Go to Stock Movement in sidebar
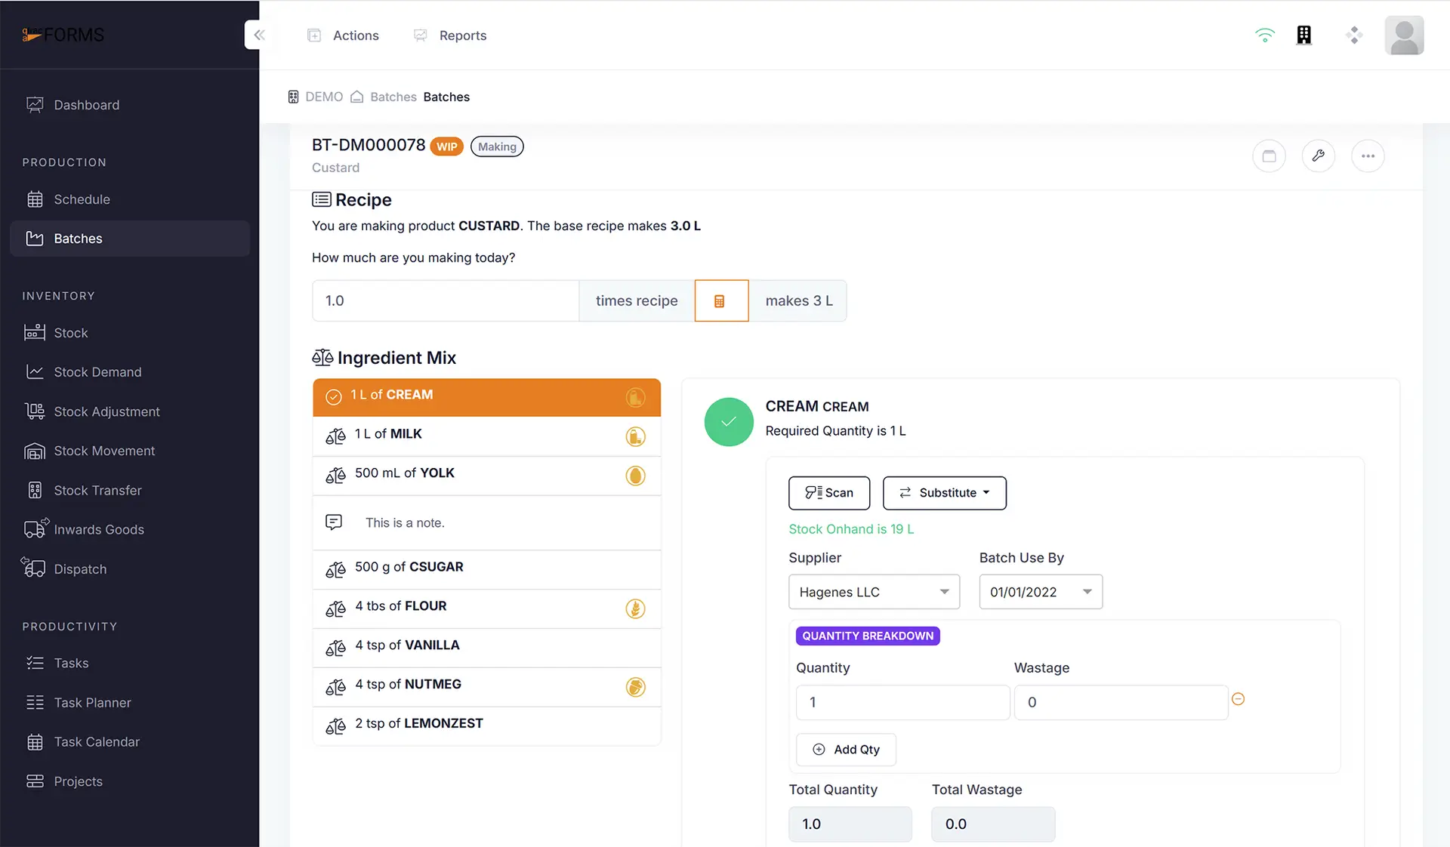Image resolution: width=1450 pixels, height=847 pixels. click(104, 451)
